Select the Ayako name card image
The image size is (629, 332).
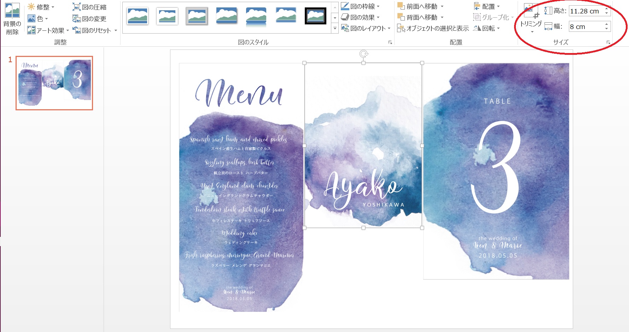pyautogui.click(x=363, y=145)
